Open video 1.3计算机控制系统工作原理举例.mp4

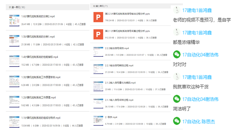pos(41,77)
